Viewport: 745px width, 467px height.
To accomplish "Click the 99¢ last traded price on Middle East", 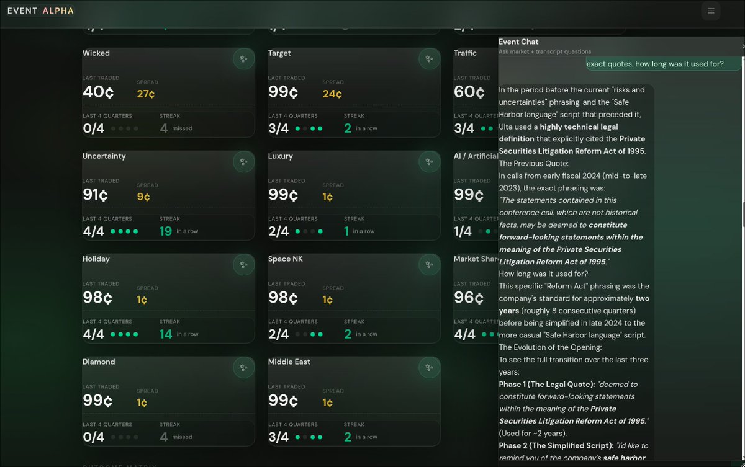I will 283,401.
